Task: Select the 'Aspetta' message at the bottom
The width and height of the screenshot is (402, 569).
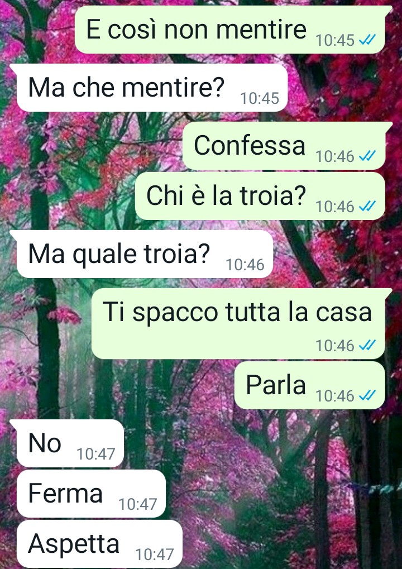Action: (99, 544)
